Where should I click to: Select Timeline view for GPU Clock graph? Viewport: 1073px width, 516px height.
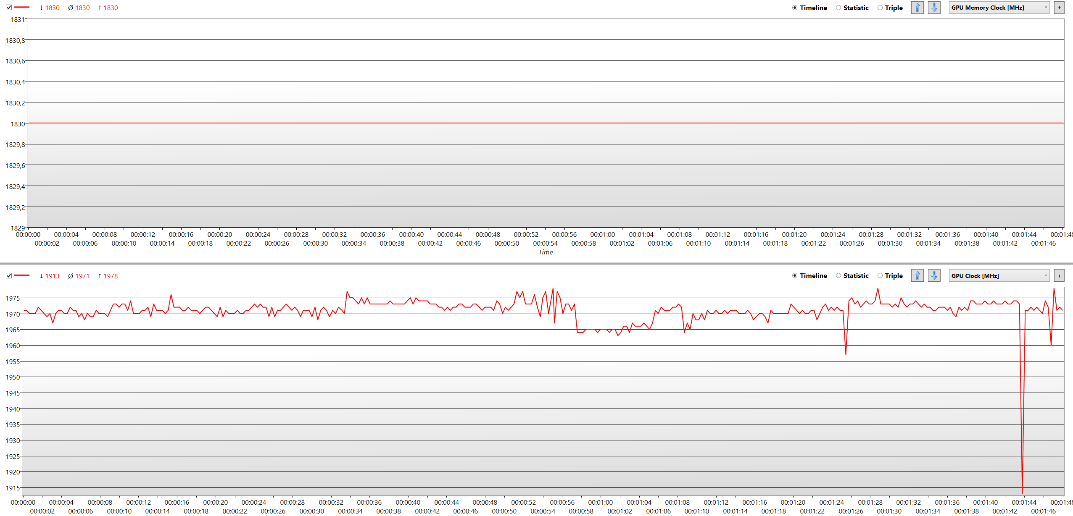point(809,276)
